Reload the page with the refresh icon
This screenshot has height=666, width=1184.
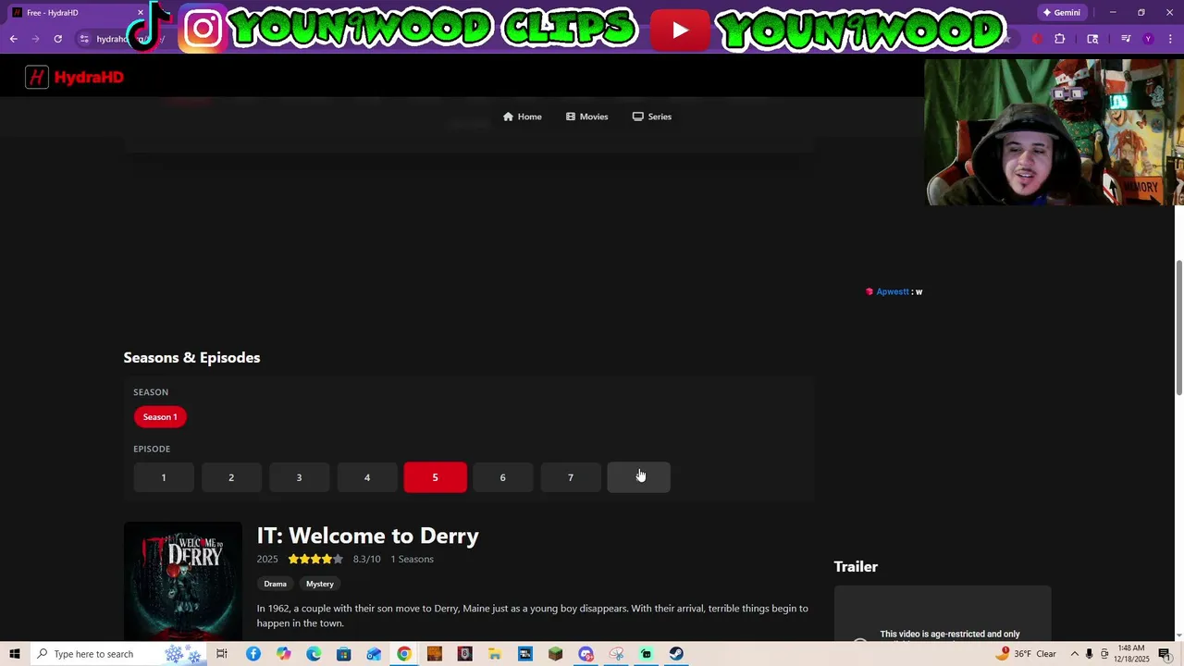[57, 39]
